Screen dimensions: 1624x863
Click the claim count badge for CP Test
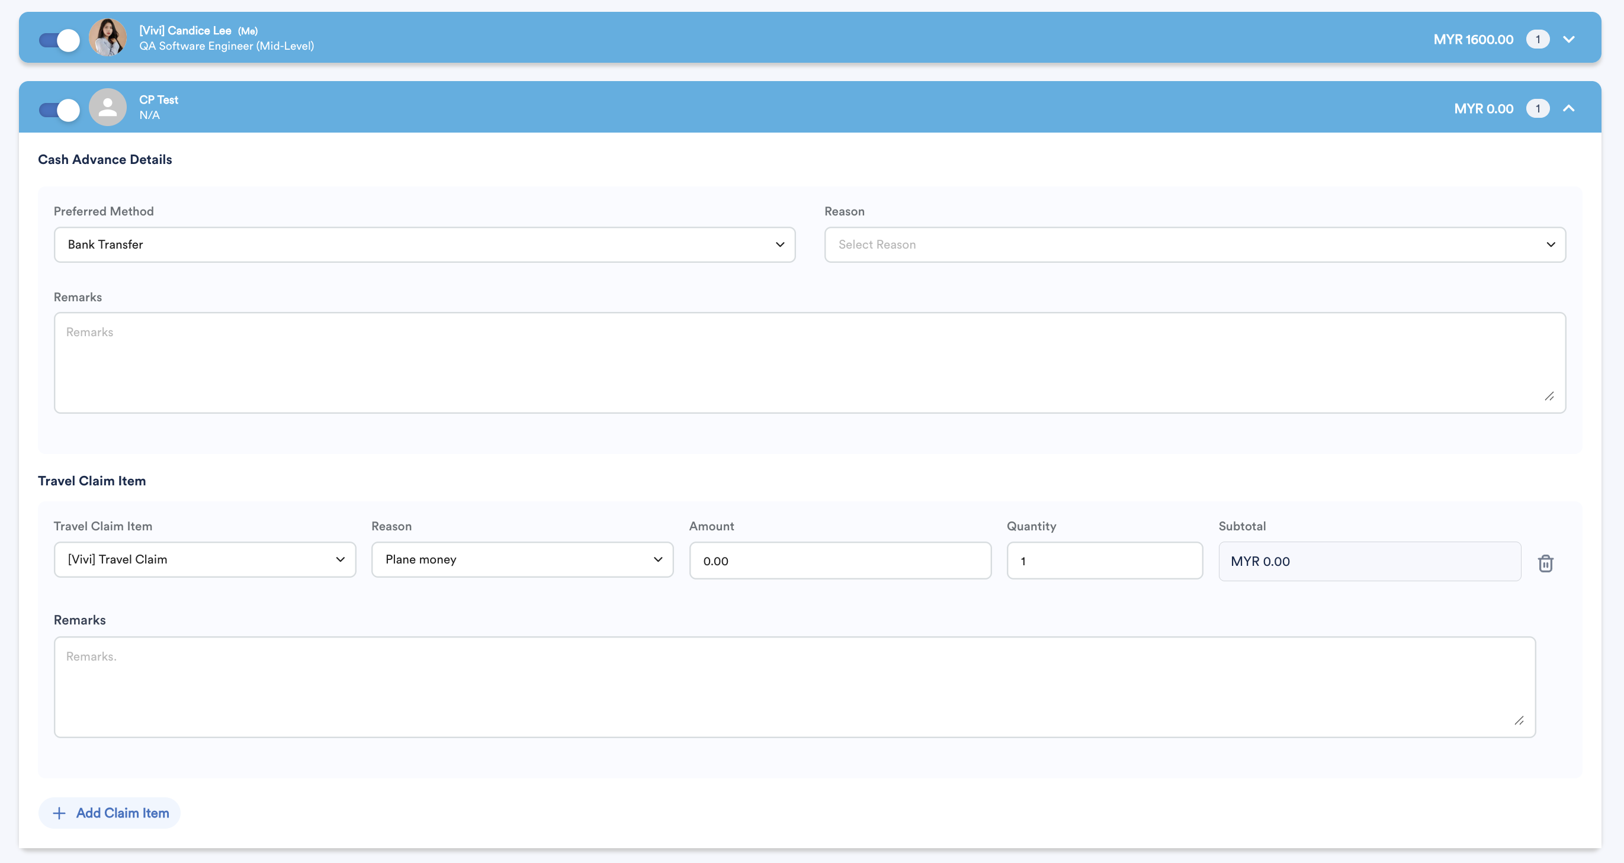[x=1538, y=108]
